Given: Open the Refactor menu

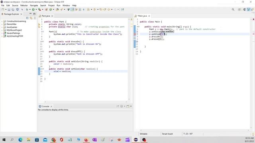Looking at the screenshot, I should 24,6.
